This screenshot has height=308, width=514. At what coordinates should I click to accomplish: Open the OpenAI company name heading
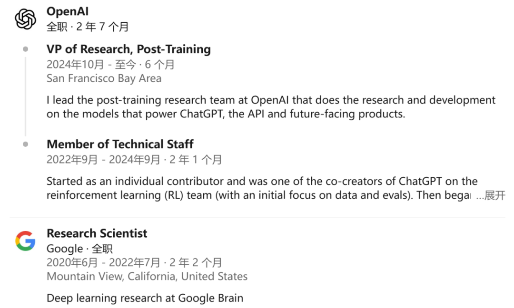tap(68, 11)
